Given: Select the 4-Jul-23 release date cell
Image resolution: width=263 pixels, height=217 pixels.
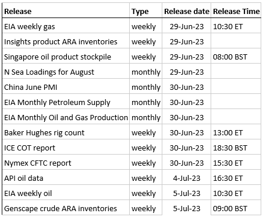Looking at the screenshot, I should (x=186, y=178).
